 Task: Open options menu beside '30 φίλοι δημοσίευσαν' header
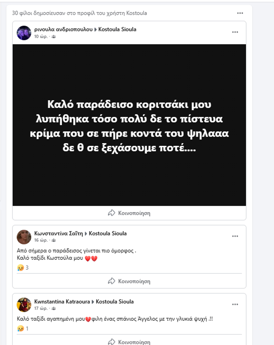240,13
